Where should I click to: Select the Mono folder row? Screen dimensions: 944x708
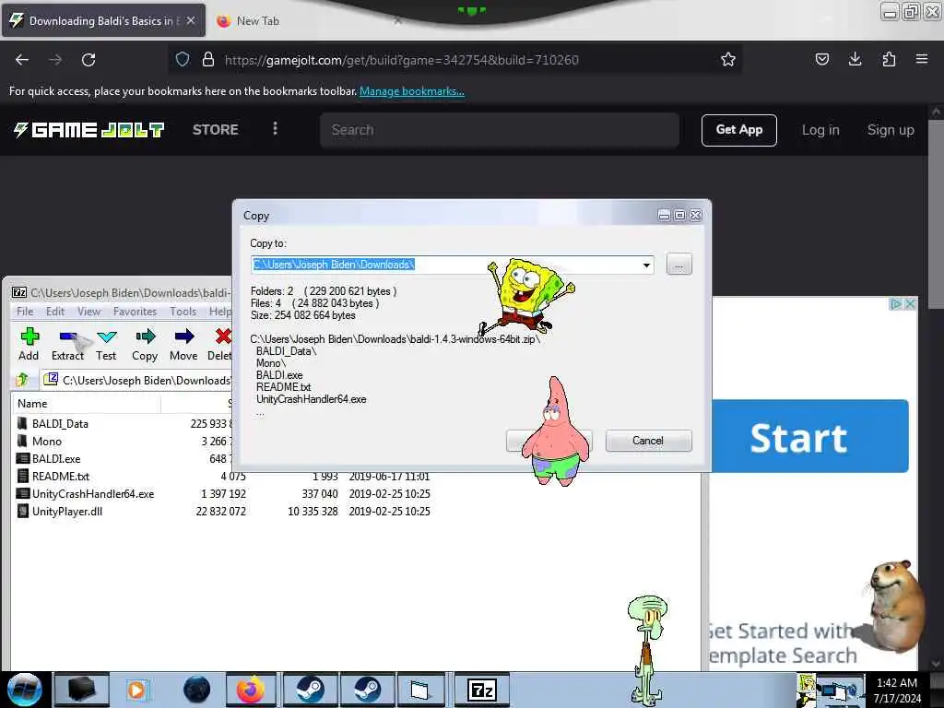(124, 441)
